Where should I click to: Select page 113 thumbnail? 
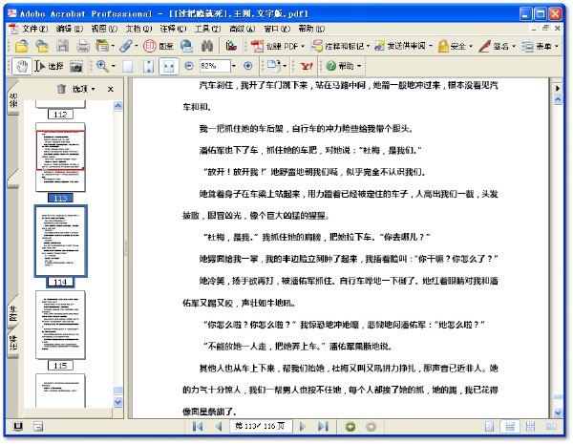[60, 158]
